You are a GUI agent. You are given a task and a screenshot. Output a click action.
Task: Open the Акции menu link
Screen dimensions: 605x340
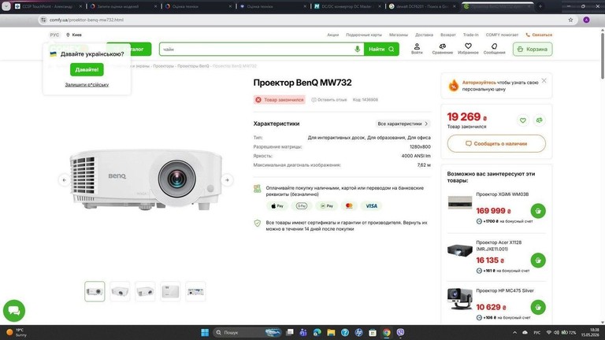[333, 35]
